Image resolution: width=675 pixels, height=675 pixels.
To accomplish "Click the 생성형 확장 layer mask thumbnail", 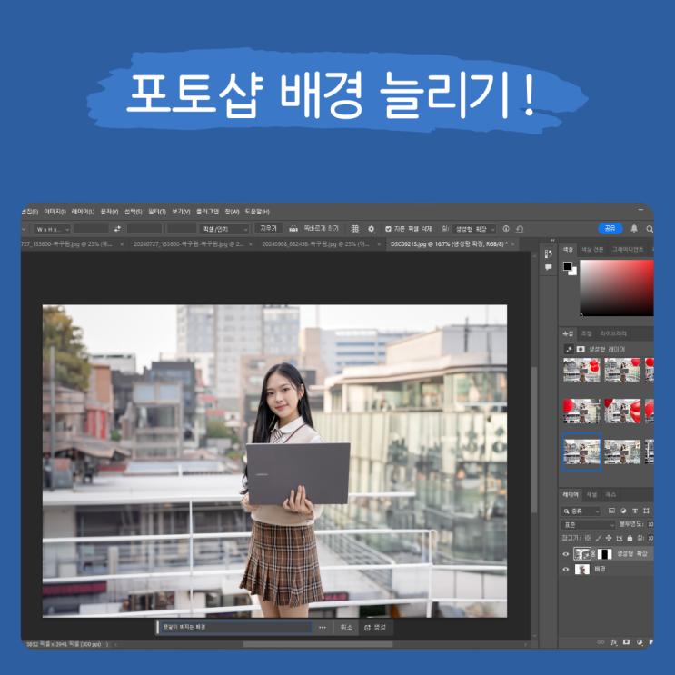I will point(604,554).
